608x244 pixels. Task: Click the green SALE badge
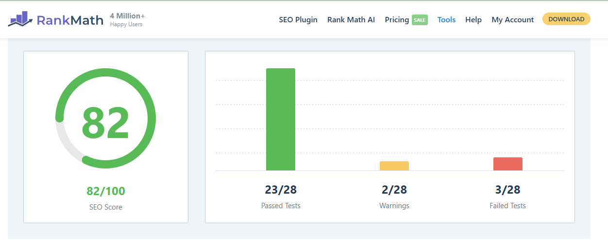pyautogui.click(x=420, y=20)
